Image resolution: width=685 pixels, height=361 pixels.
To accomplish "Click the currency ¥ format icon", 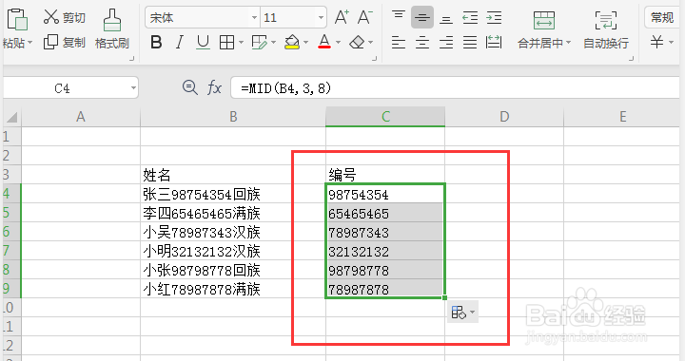I will (656, 43).
